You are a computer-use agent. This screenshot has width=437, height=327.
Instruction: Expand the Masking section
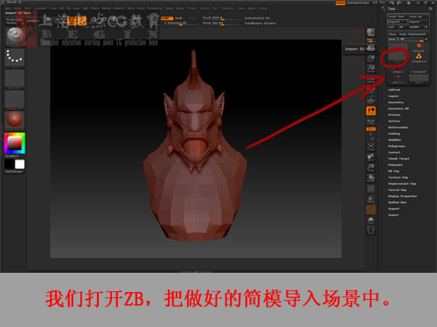pyautogui.click(x=394, y=134)
